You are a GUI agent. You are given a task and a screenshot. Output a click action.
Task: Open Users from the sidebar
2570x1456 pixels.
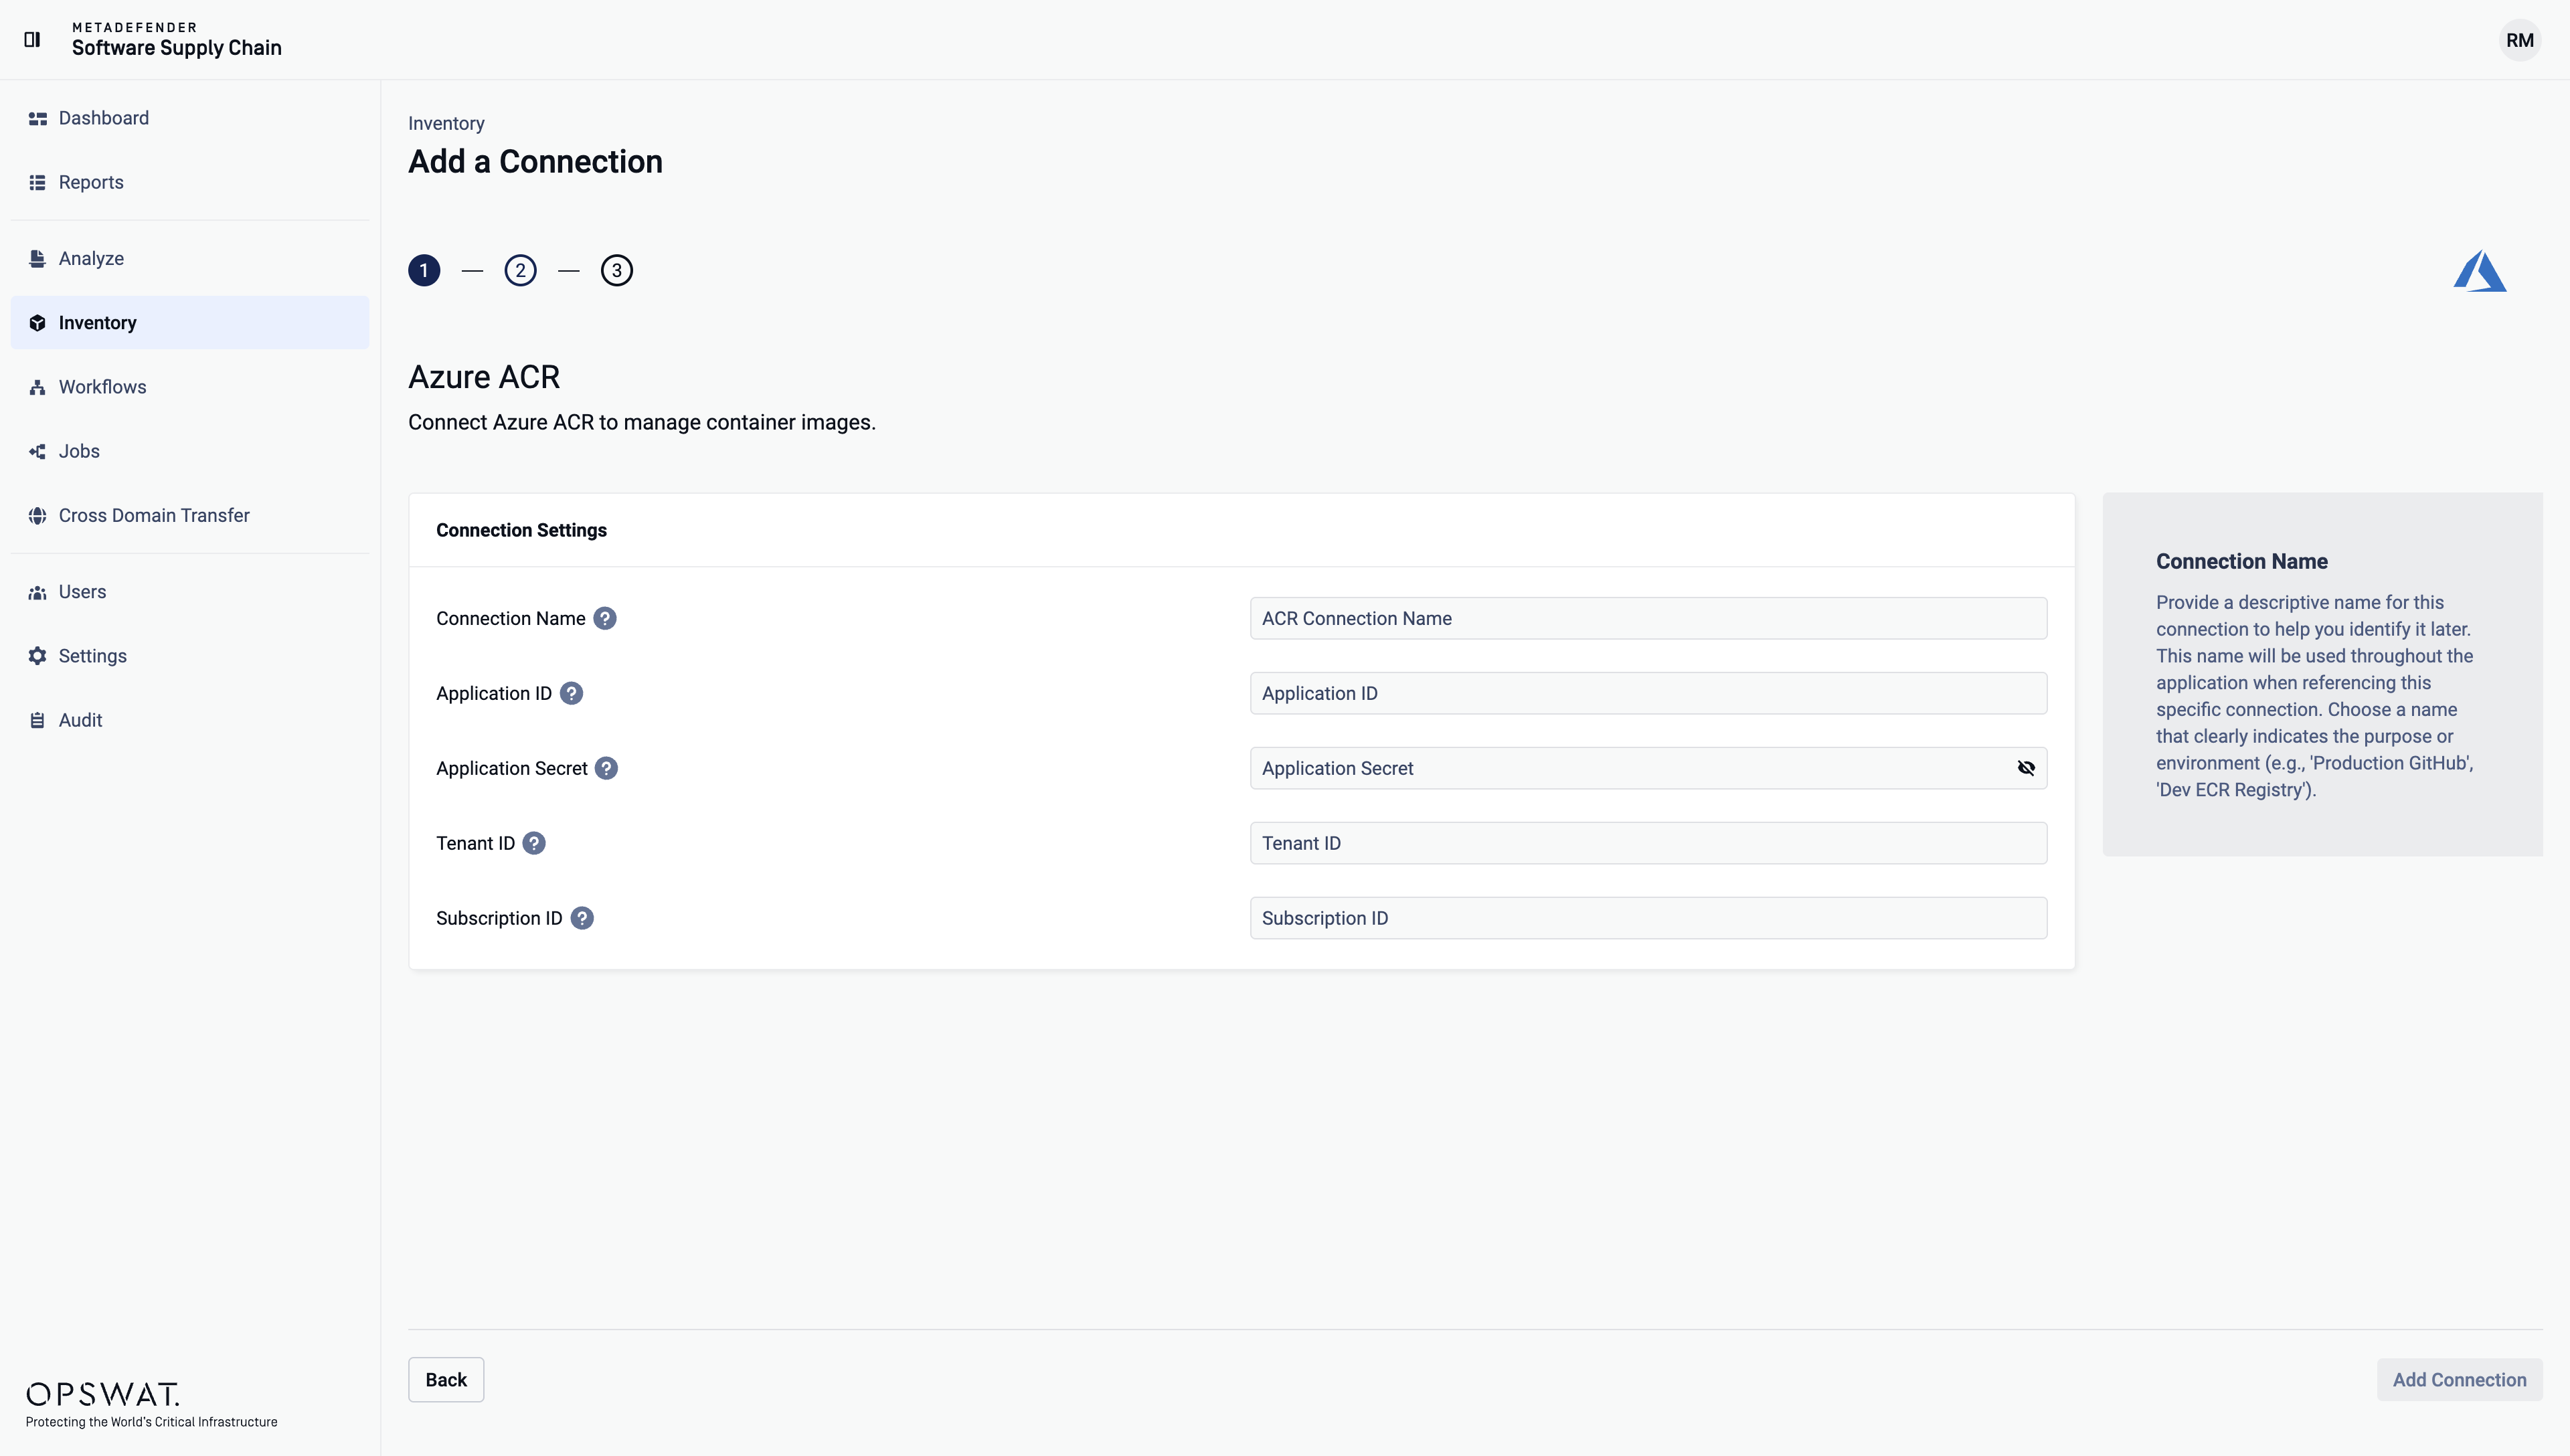(190, 592)
